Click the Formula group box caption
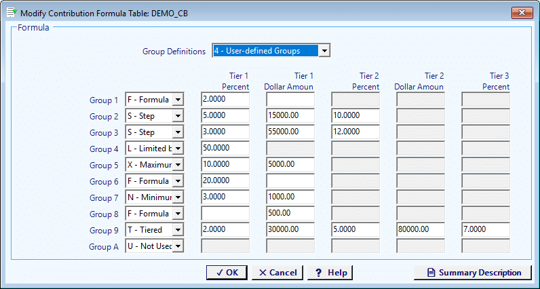 [x=33, y=28]
